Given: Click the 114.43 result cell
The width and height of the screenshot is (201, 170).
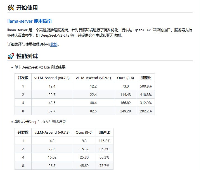Looking at the screenshot, I should coord(125,95).
